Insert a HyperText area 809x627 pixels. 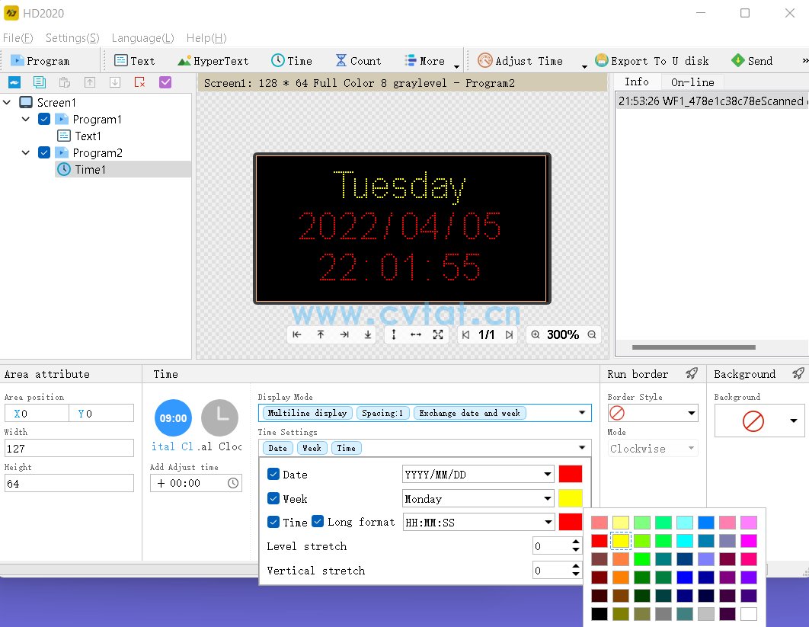[x=213, y=61]
